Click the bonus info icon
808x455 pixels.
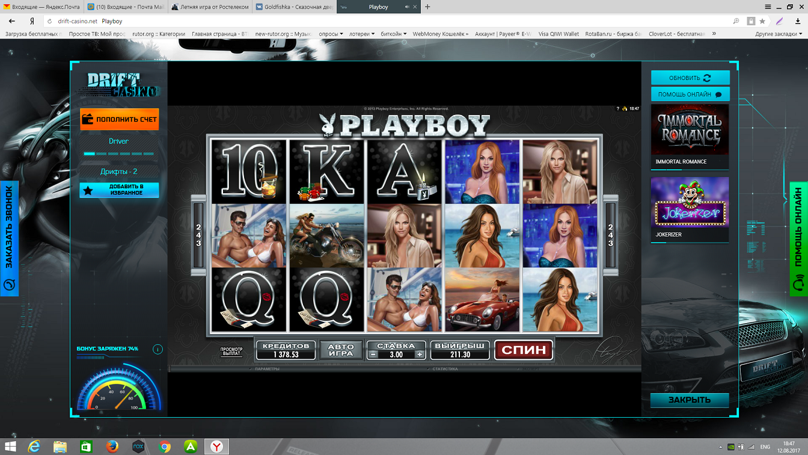tap(158, 349)
